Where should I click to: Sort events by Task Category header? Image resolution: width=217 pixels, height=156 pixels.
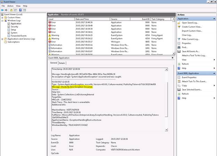click(161, 19)
